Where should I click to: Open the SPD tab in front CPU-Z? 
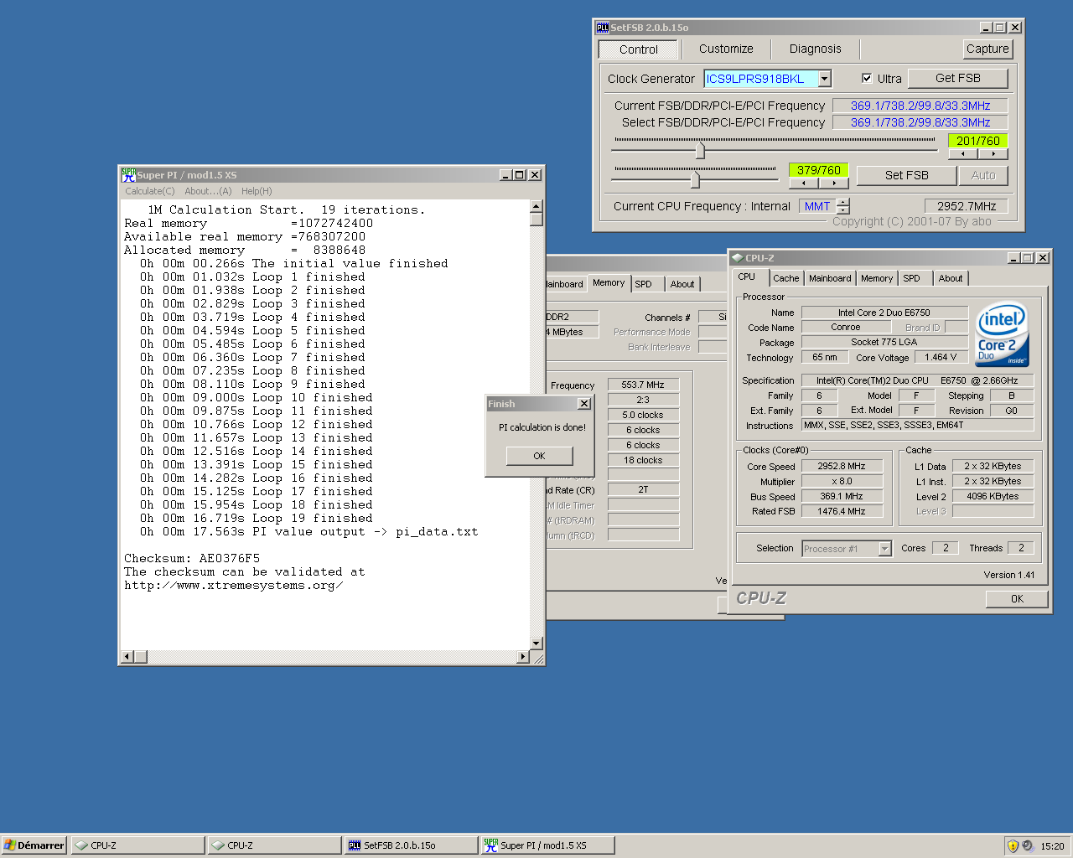(911, 278)
